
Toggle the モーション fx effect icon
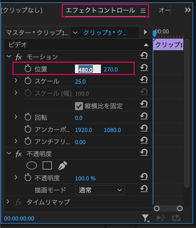point(19,57)
